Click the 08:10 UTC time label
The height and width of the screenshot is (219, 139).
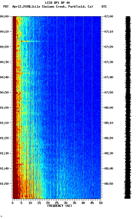109,123
